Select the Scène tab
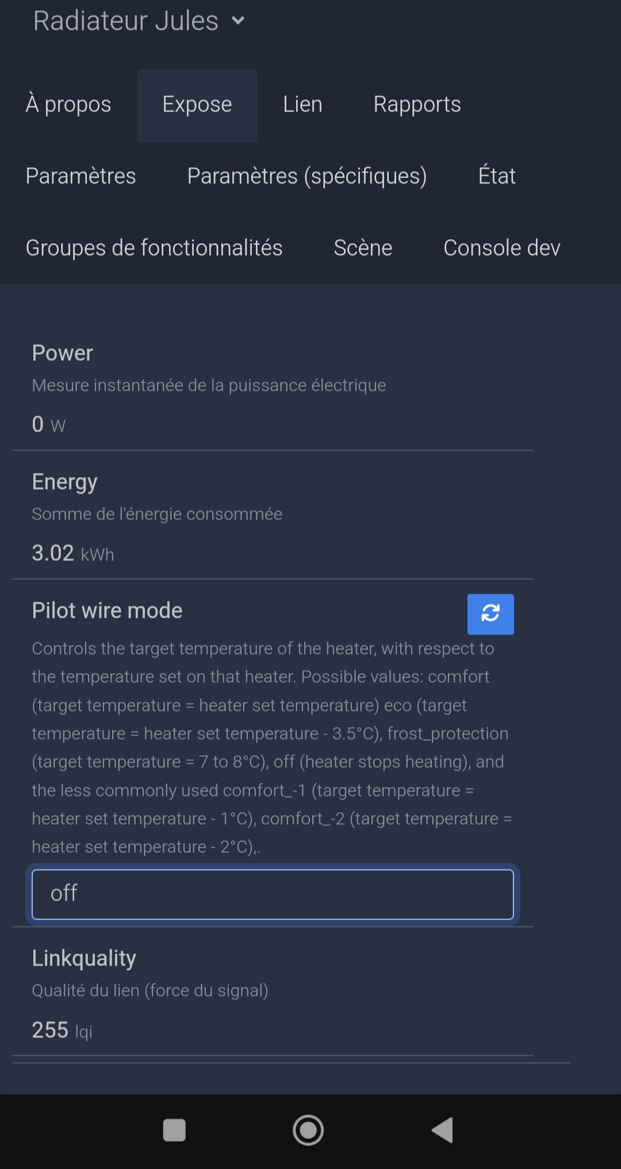Image resolution: width=621 pixels, height=1169 pixels. [363, 248]
